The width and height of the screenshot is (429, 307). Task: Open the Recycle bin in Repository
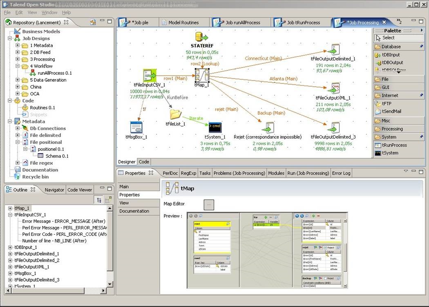coord(35,177)
